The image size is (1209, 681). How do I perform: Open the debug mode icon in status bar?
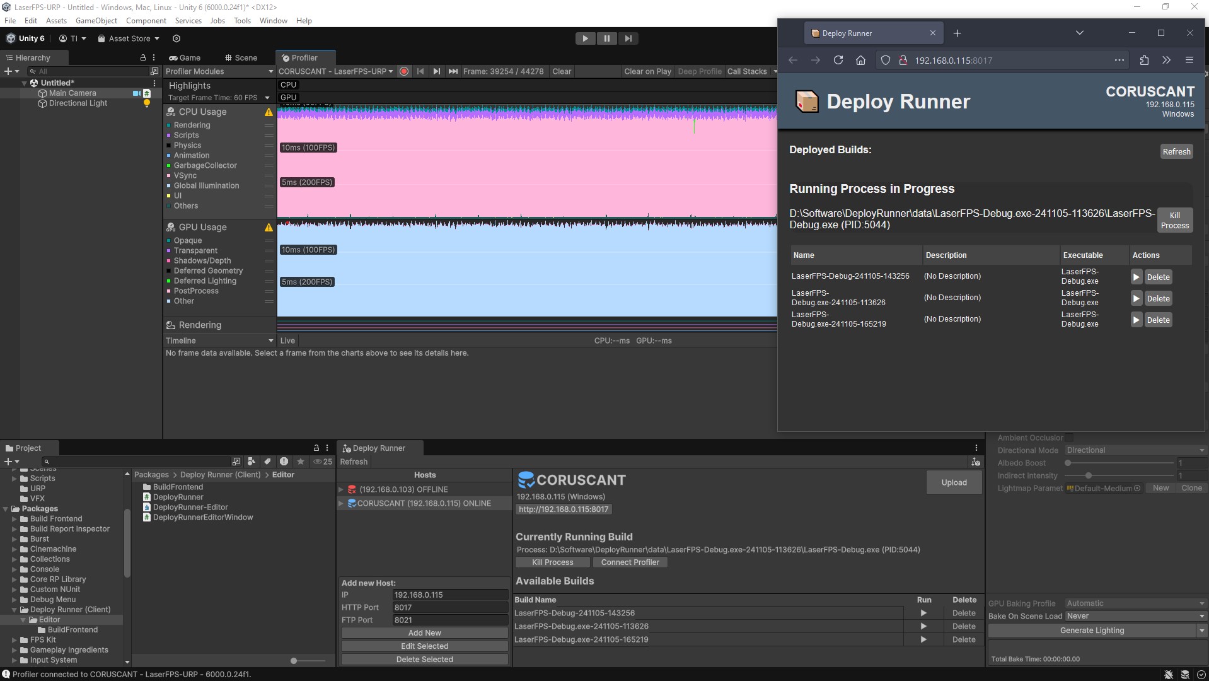1168,674
